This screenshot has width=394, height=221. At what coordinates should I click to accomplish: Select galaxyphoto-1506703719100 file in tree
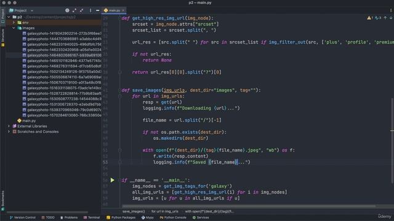pos(64,82)
